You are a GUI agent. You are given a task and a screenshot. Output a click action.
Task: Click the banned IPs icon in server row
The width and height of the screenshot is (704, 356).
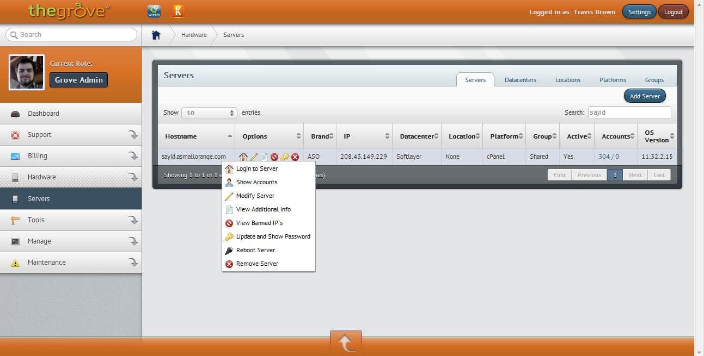(274, 157)
